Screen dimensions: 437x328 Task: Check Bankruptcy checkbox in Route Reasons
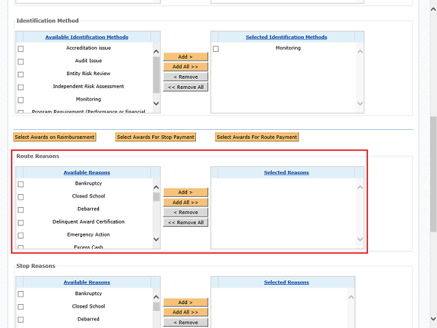20,184
